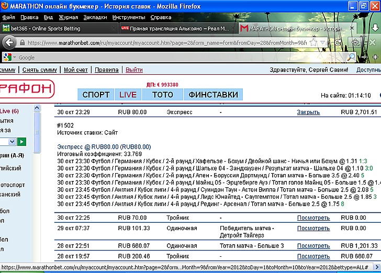Image resolution: width=381 pixels, height=273 pixels.
Task: Click the Рединг - Арсенал bet line
Action: tap(201, 204)
